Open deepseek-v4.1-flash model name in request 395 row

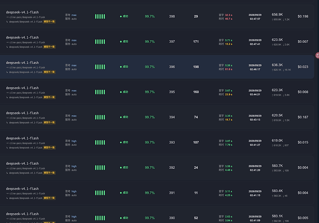[22, 88]
